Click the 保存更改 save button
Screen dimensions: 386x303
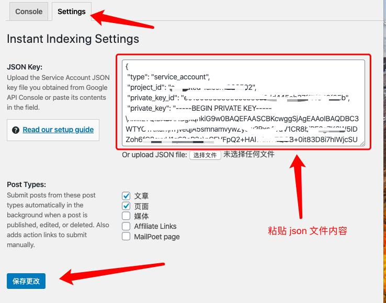[x=26, y=281]
